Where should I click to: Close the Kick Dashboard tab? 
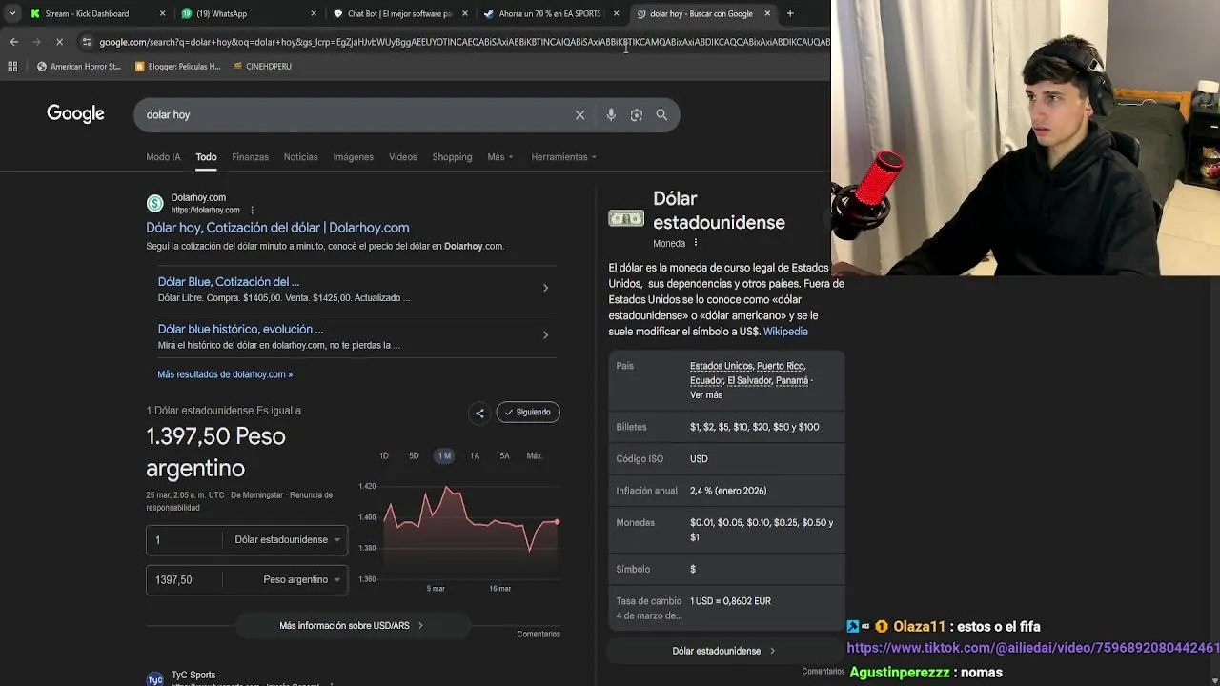(x=162, y=13)
